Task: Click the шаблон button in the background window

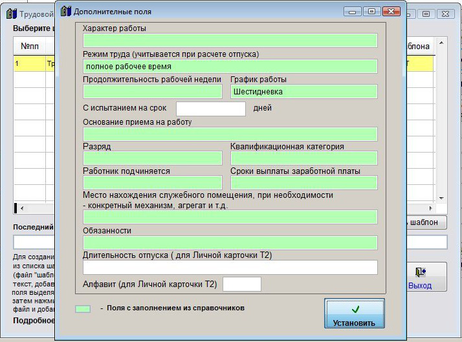Action: pyautogui.click(x=426, y=222)
